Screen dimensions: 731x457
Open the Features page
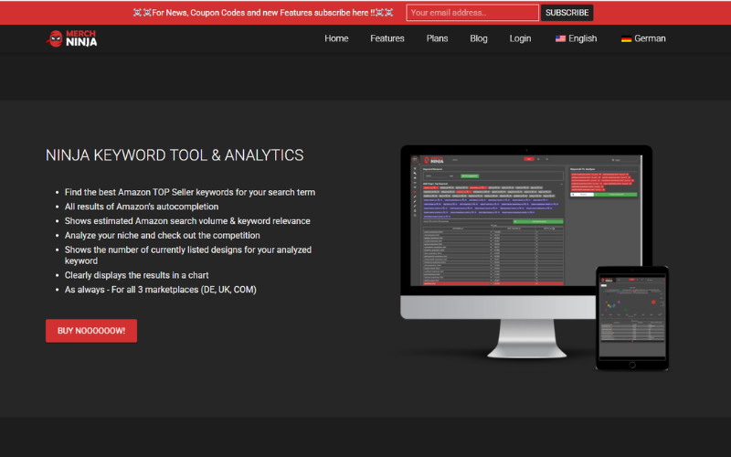click(387, 38)
